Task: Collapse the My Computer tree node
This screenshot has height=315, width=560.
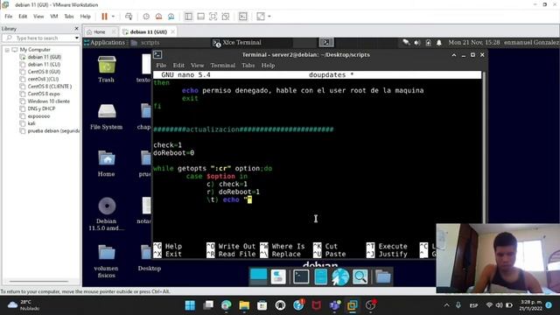Action: [x=7, y=50]
